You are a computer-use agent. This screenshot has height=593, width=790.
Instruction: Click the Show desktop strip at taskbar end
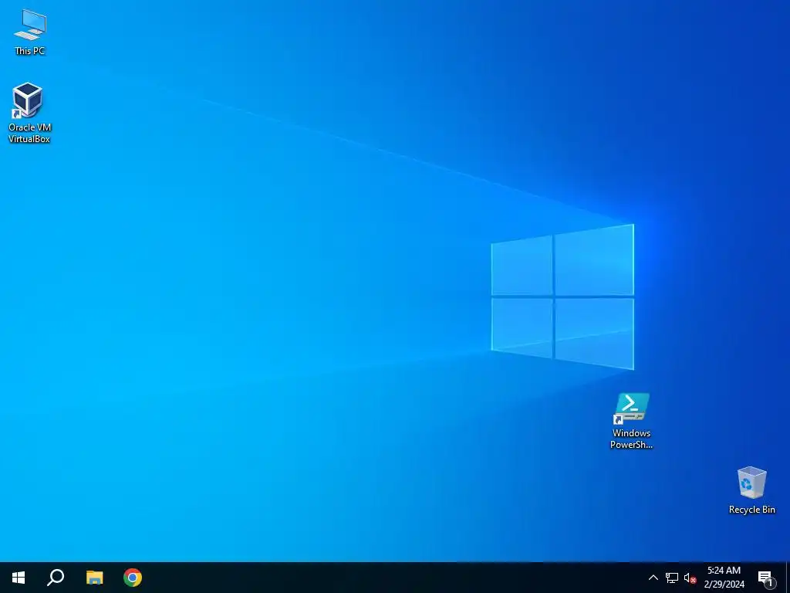tap(788, 578)
